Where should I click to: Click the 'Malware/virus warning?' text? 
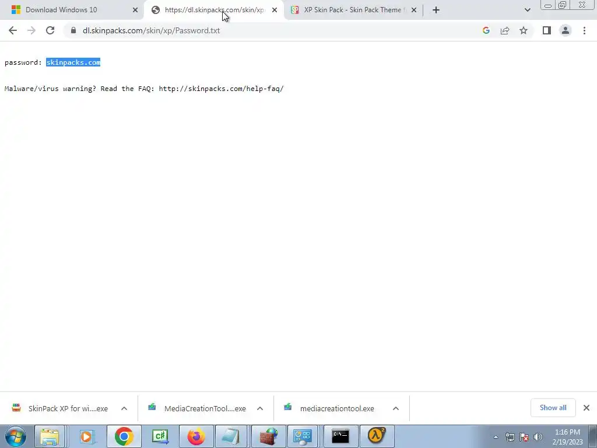[x=50, y=89]
